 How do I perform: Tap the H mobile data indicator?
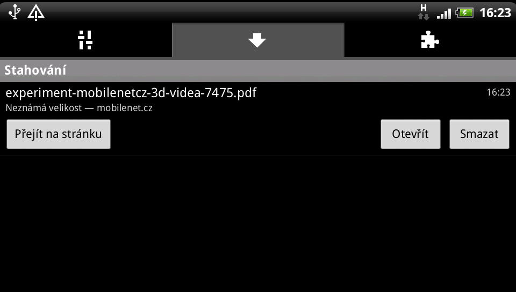424,12
